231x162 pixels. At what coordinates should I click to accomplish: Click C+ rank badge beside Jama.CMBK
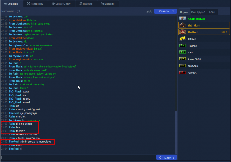182,59
